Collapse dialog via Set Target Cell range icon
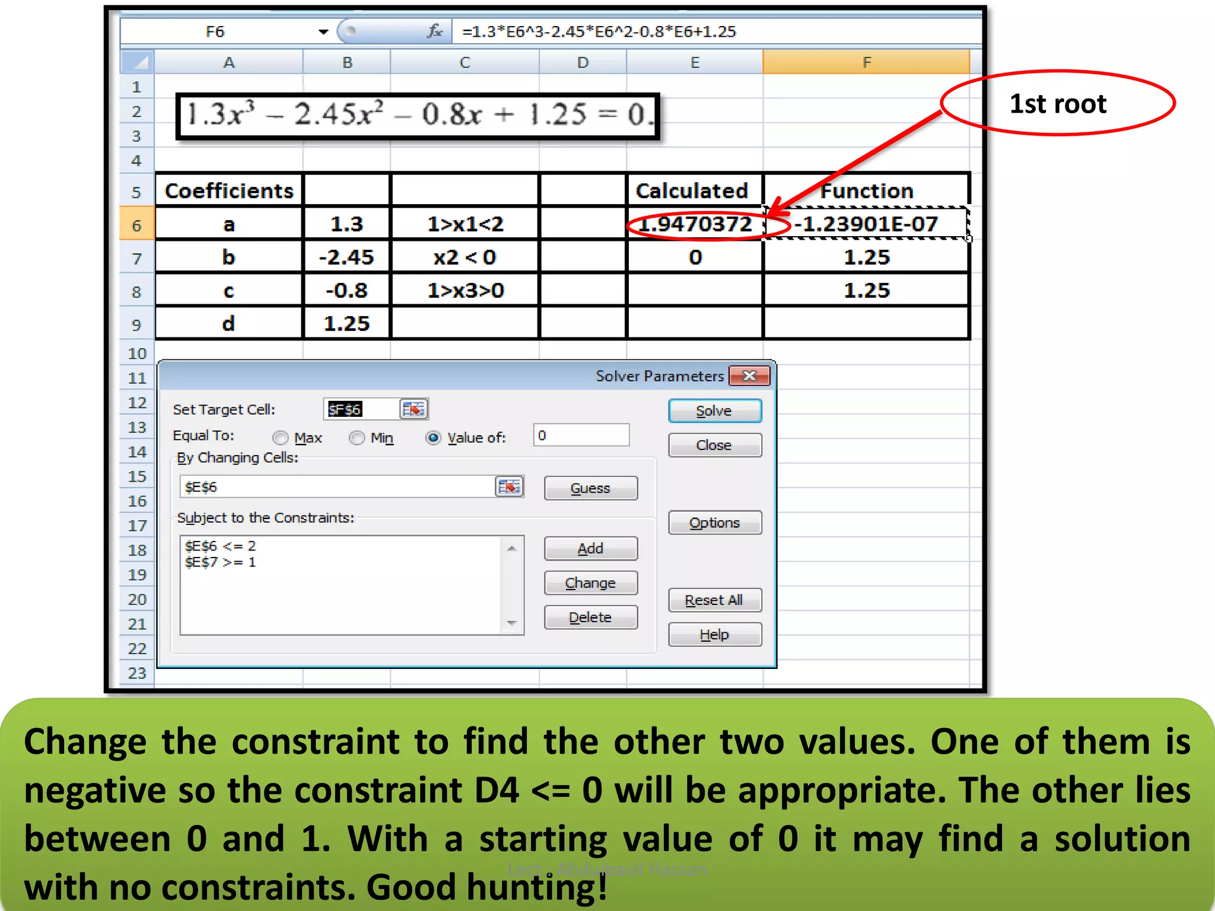Screen dimensions: 1215x911 click(x=414, y=409)
